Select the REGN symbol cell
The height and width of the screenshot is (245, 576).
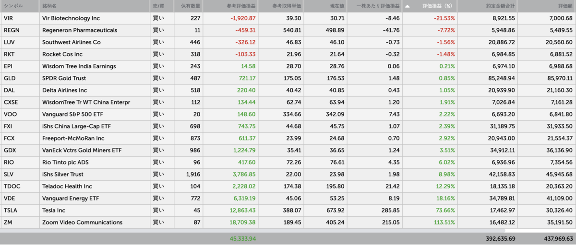(x=20, y=30)
